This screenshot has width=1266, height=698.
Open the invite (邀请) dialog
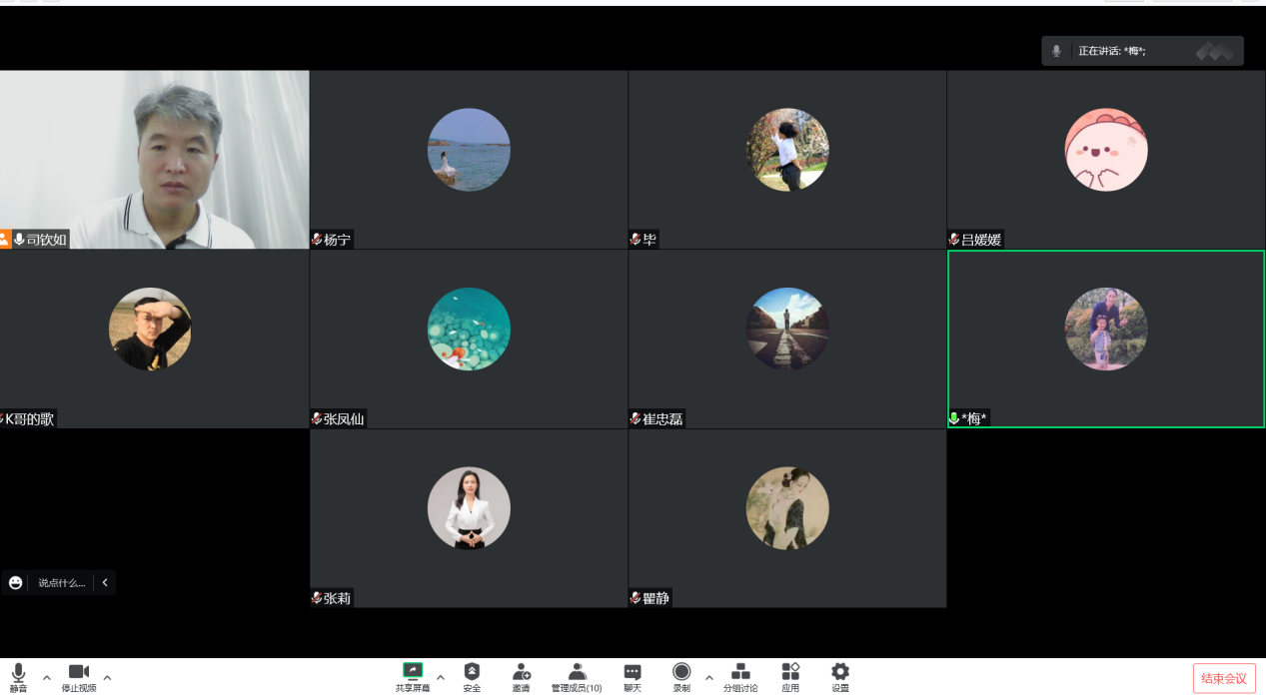pyautogui.click(x=521, y=676)
